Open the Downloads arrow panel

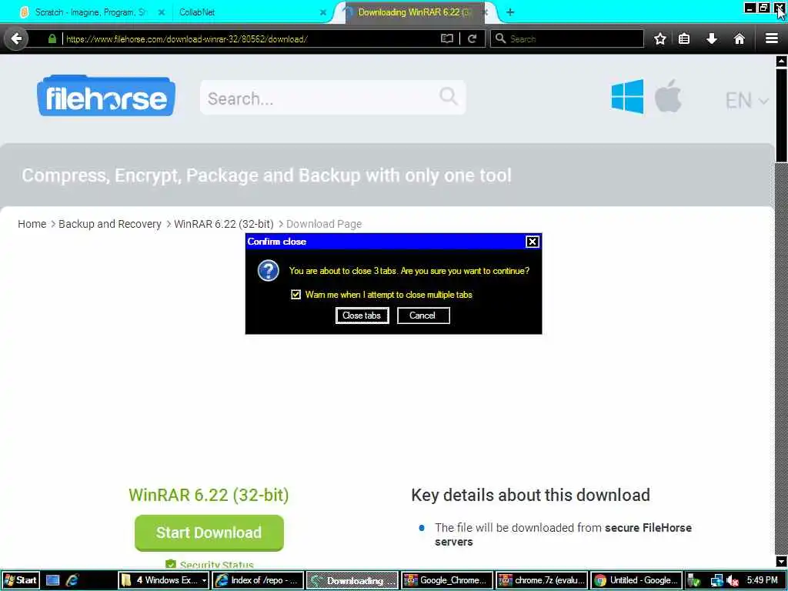point(712,38)
